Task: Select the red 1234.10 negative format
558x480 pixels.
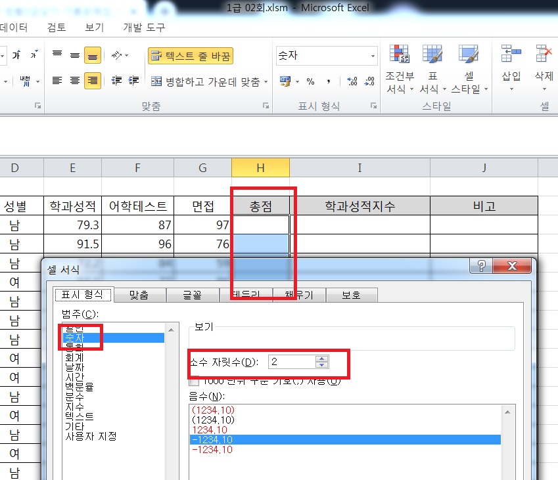Action: (210, 429)
